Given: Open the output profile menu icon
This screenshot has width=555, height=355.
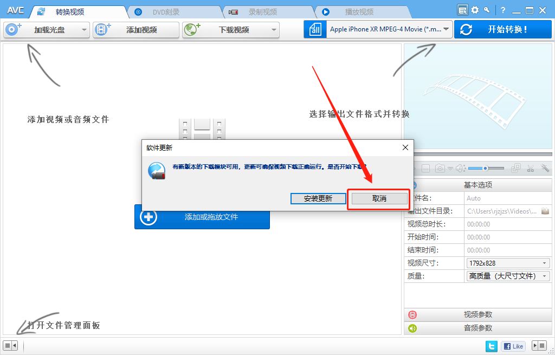Looking at the screenshot, I should click(462, 10).
